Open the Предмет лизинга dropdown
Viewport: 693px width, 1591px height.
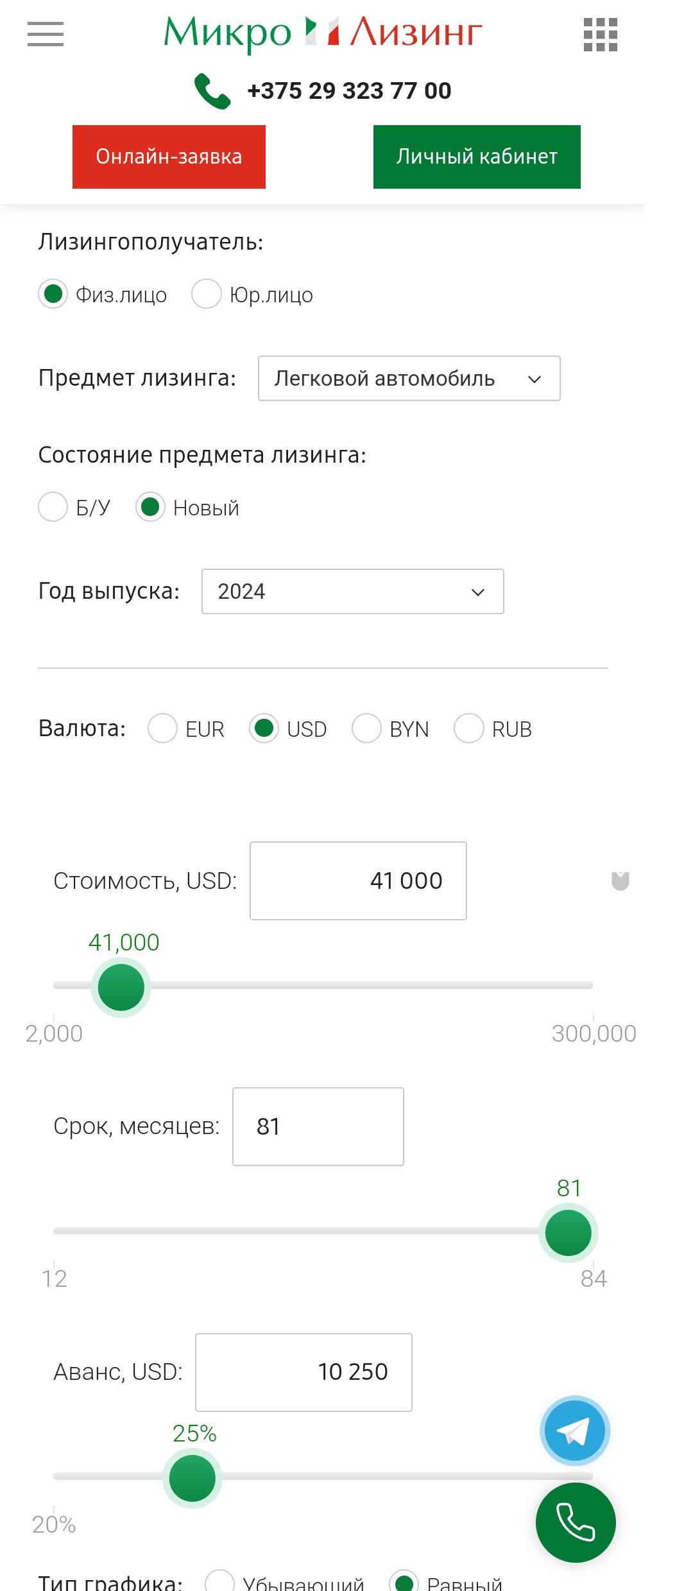409,379
